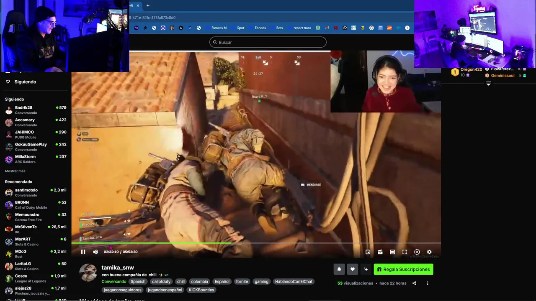Viewport: 536px width, 301px height.
Task: Click Regala Suscripciones button
Action: coord(403,269)
